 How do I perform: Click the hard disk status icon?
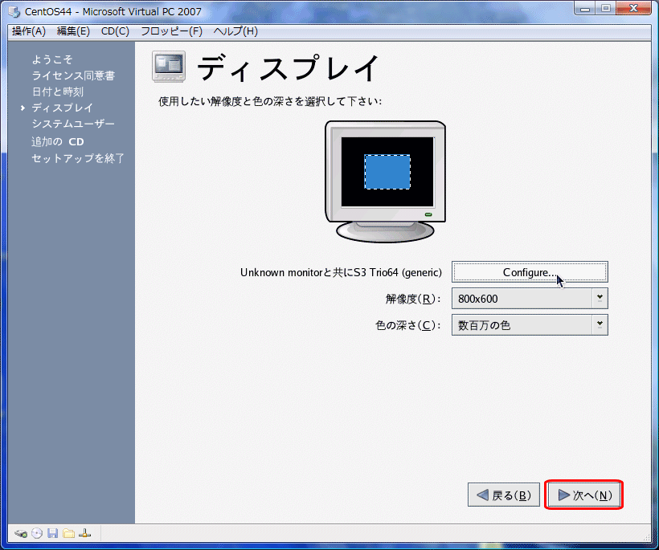21,534
